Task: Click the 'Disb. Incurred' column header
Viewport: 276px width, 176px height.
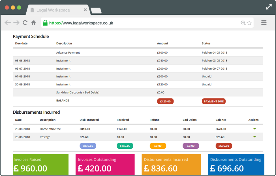Action: (x=89, y=120)
